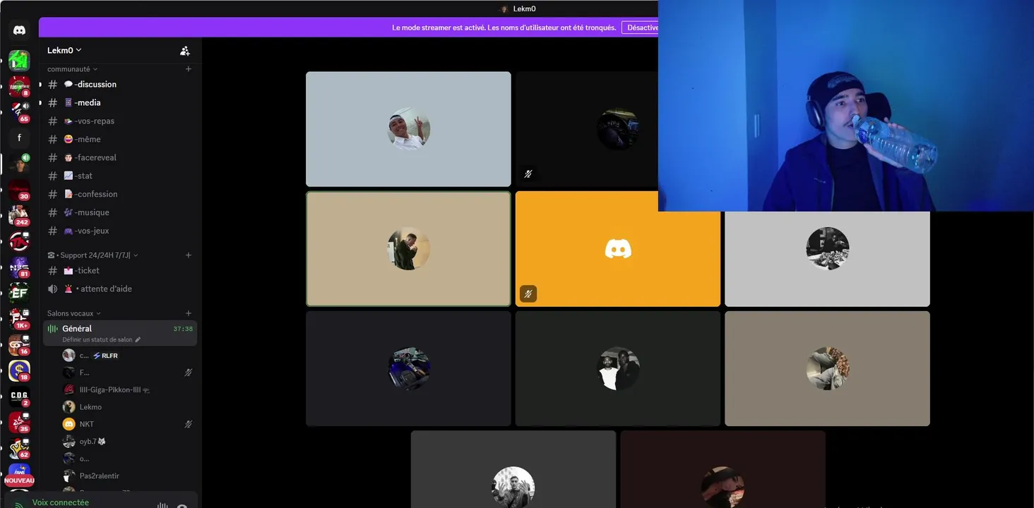1034x508 pixels.
Task: Click the muted icon next to F... user
Action: [189, 373]
